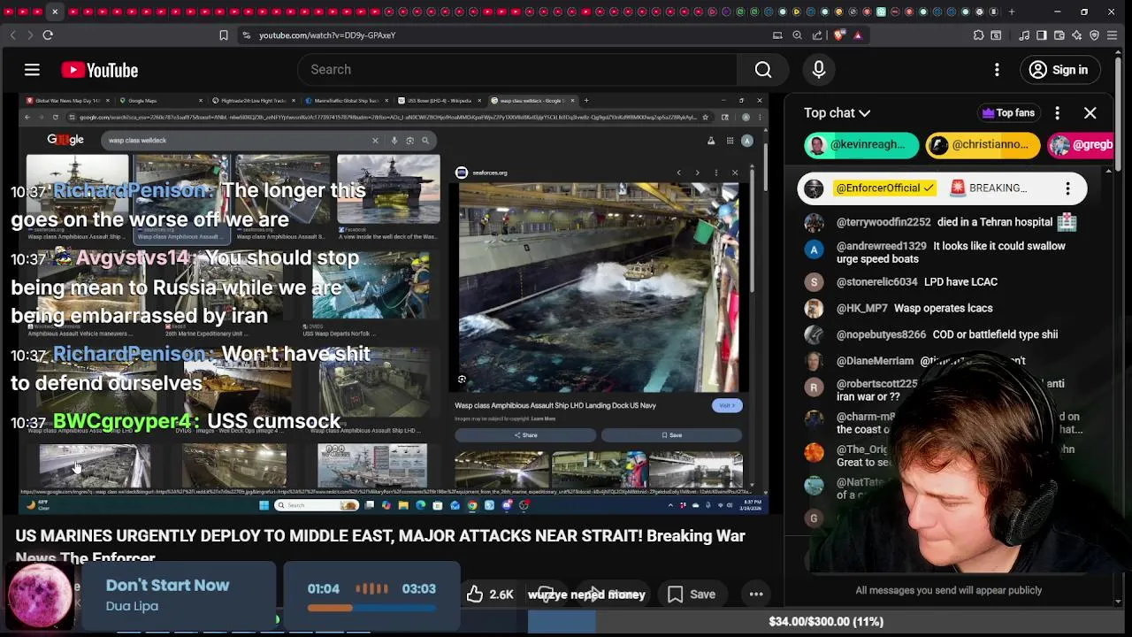Reload the page in the browser
1132x637 pixels.
pyautogui.click(x=48, y=35)
